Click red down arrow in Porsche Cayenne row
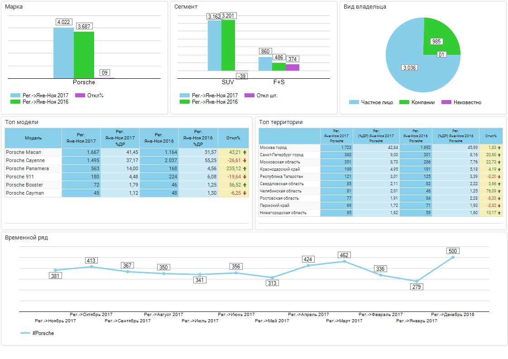The height and width of the screenshot is (359, 508). pos(245,160)
